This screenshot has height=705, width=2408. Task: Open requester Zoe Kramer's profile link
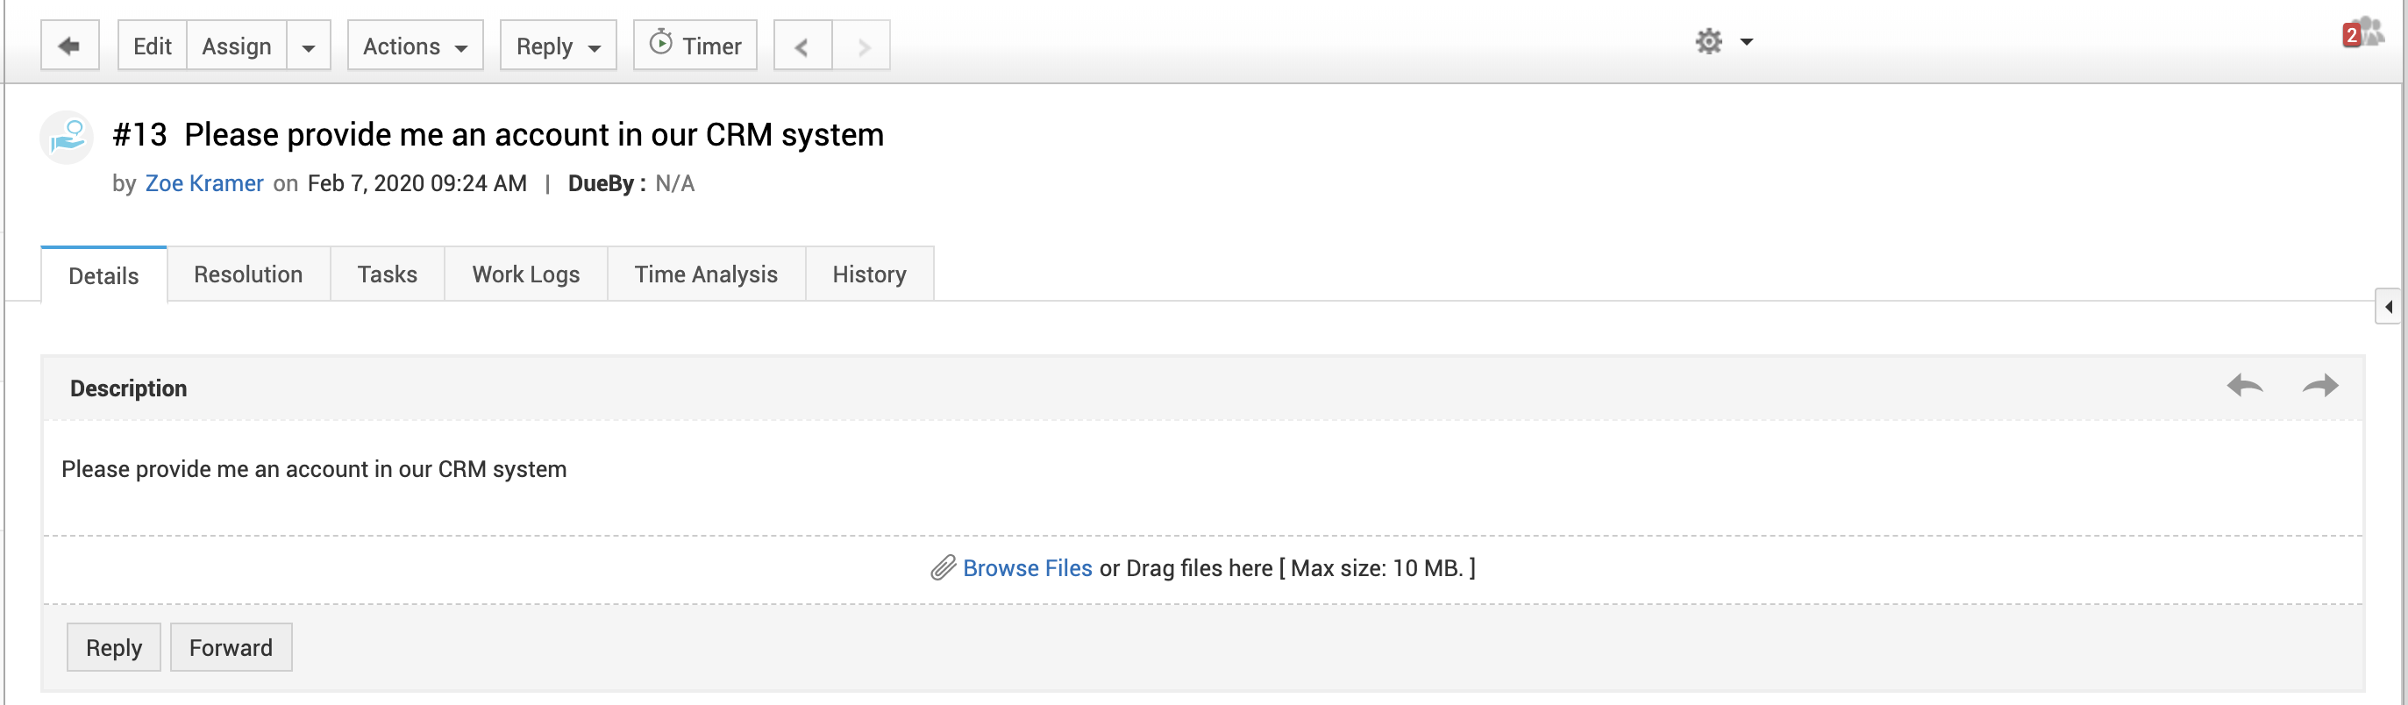(x=203, y=183)
